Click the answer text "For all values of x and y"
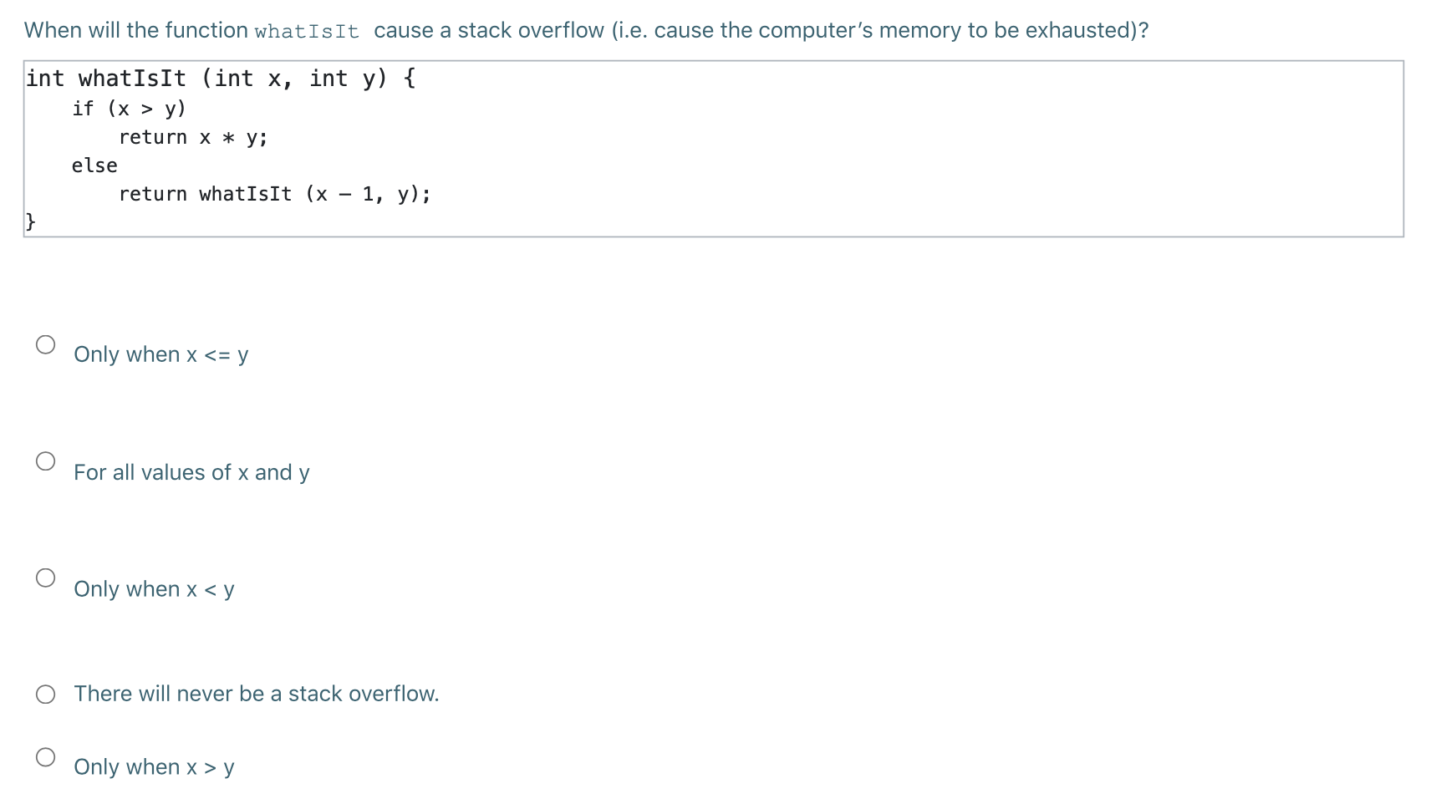 191,472
